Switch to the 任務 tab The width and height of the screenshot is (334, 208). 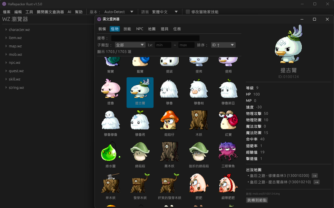[177, 29]
